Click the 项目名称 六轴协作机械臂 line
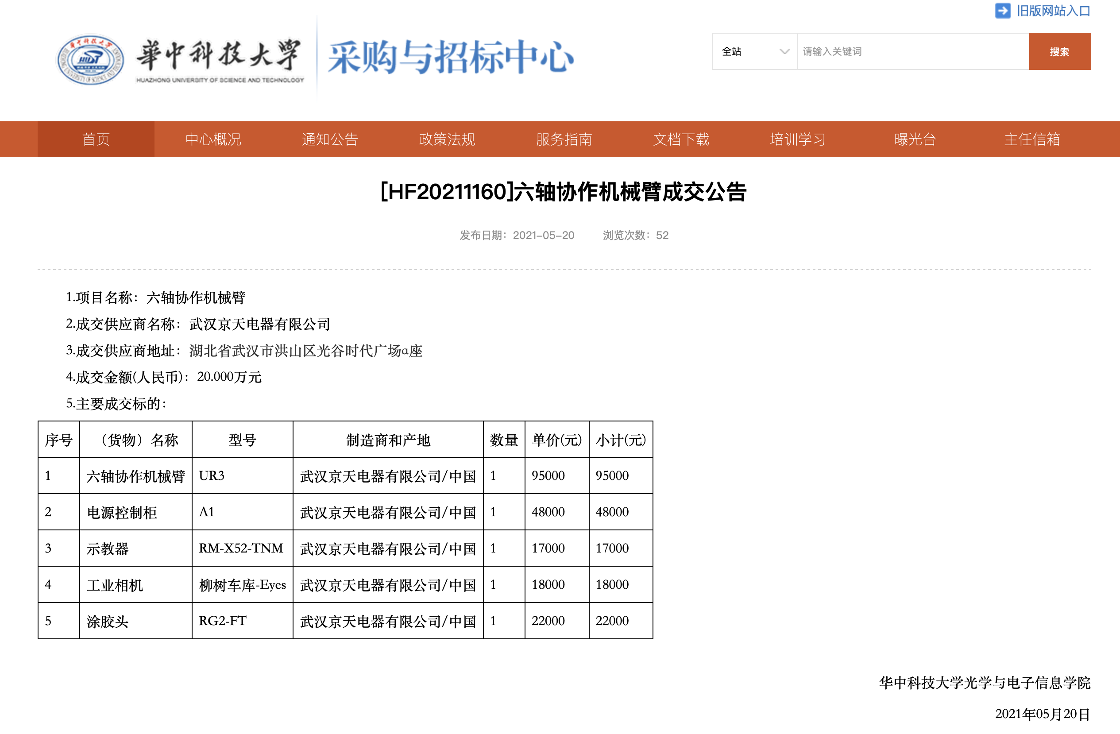Image resolution: width=1120 pixels, height=734 pixels. [155, 297]
